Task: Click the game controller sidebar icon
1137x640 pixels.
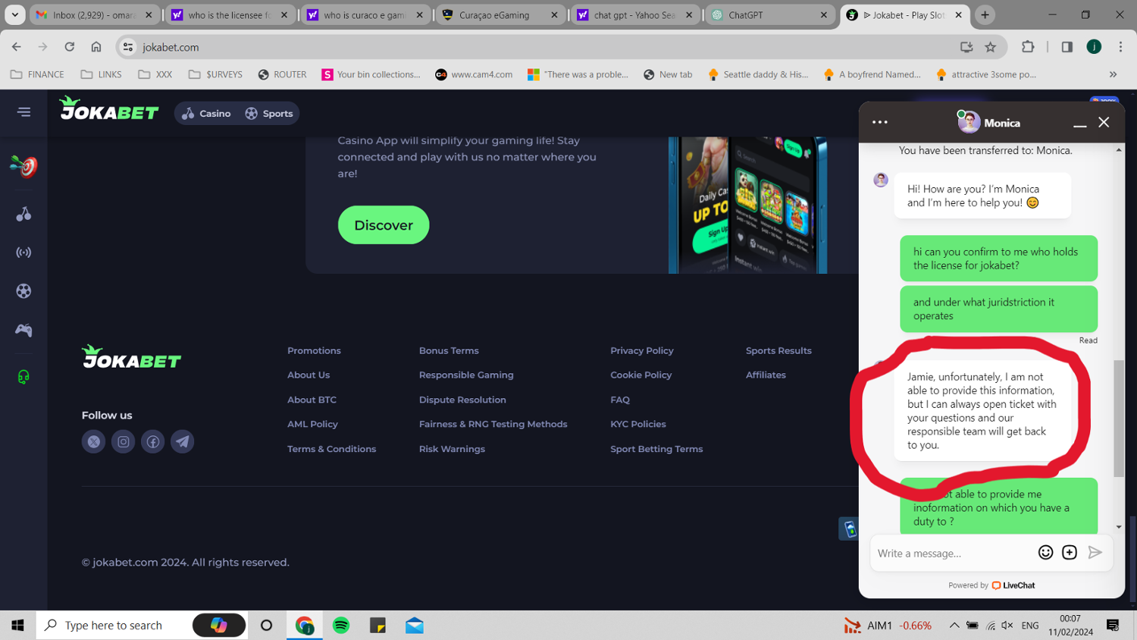Action: 23,330
